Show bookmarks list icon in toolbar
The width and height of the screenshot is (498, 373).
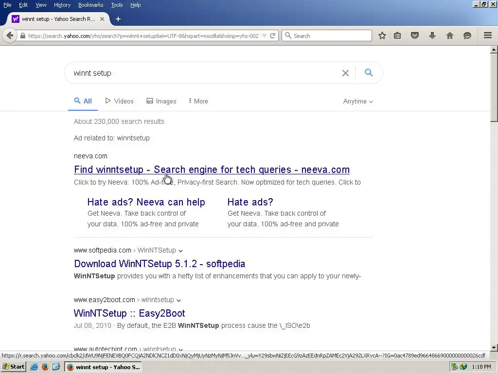coord(397,35)
